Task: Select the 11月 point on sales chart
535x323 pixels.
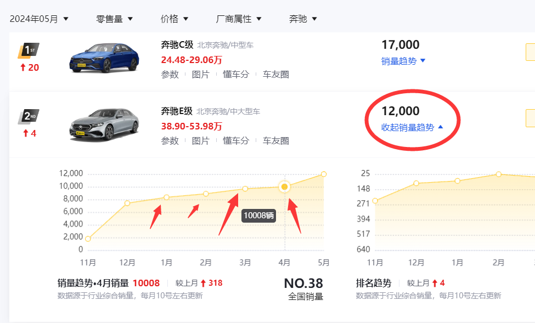Action: click(88, 239)
